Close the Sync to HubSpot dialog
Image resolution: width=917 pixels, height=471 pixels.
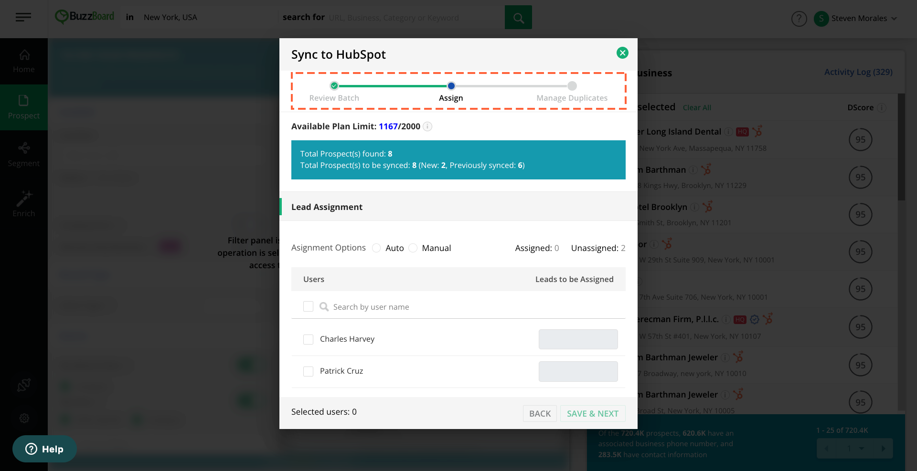[x=622, y=53]
